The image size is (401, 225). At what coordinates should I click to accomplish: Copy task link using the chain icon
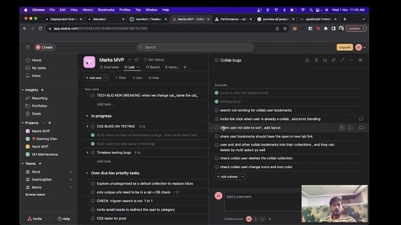pos(333,60)
